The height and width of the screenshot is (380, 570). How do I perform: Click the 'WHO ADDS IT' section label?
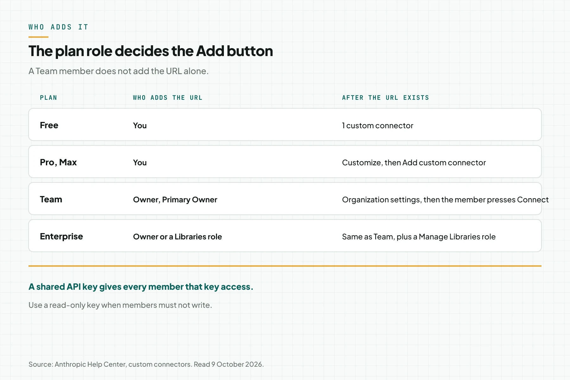(x=58, y=27)
